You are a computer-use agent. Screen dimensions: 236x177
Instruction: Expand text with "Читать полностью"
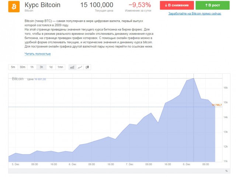click(x=38, y=54)
